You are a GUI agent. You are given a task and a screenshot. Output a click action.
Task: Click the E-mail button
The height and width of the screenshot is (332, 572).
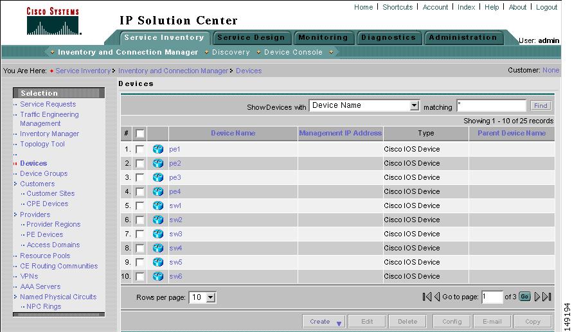point(492,322)
